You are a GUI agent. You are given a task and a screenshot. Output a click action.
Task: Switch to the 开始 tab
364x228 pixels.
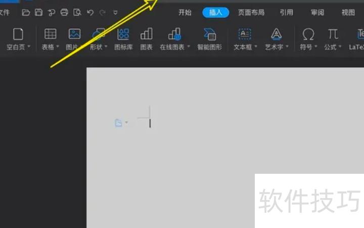point(185,12)
